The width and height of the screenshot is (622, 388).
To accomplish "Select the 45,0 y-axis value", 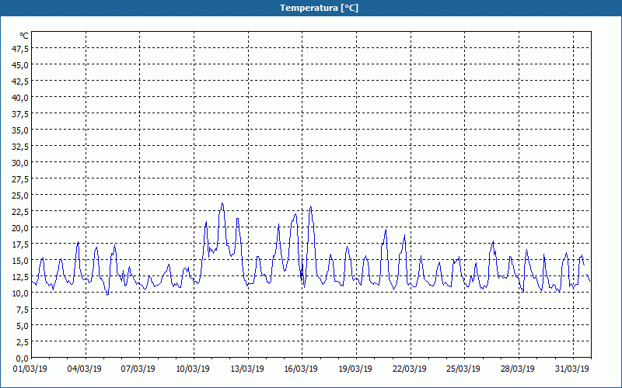I will (x=20, y=65).
